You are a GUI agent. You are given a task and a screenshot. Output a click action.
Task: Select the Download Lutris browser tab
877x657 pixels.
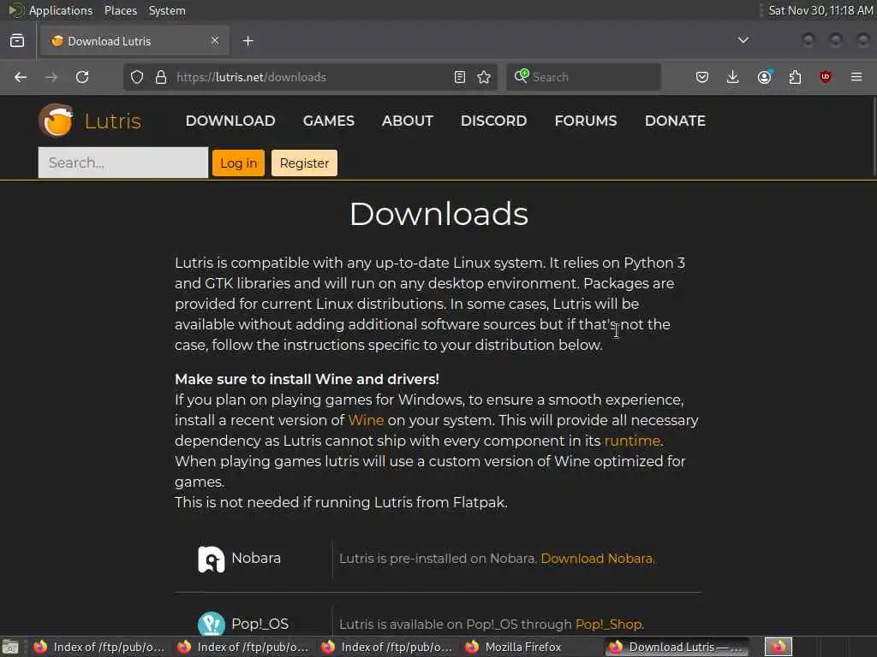point(134,41)
